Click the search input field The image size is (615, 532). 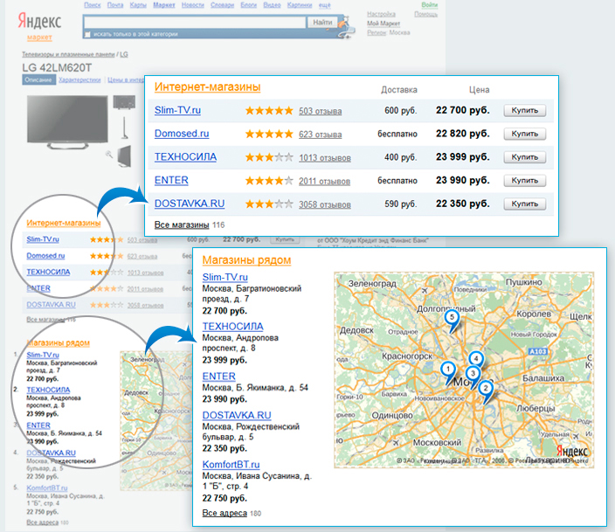[x=195, y=23]
